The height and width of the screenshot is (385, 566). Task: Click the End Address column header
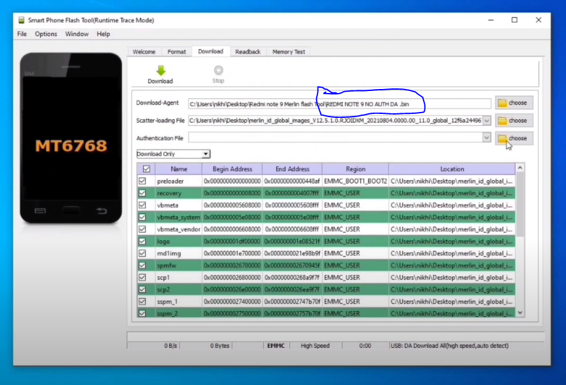pos(293,169)
